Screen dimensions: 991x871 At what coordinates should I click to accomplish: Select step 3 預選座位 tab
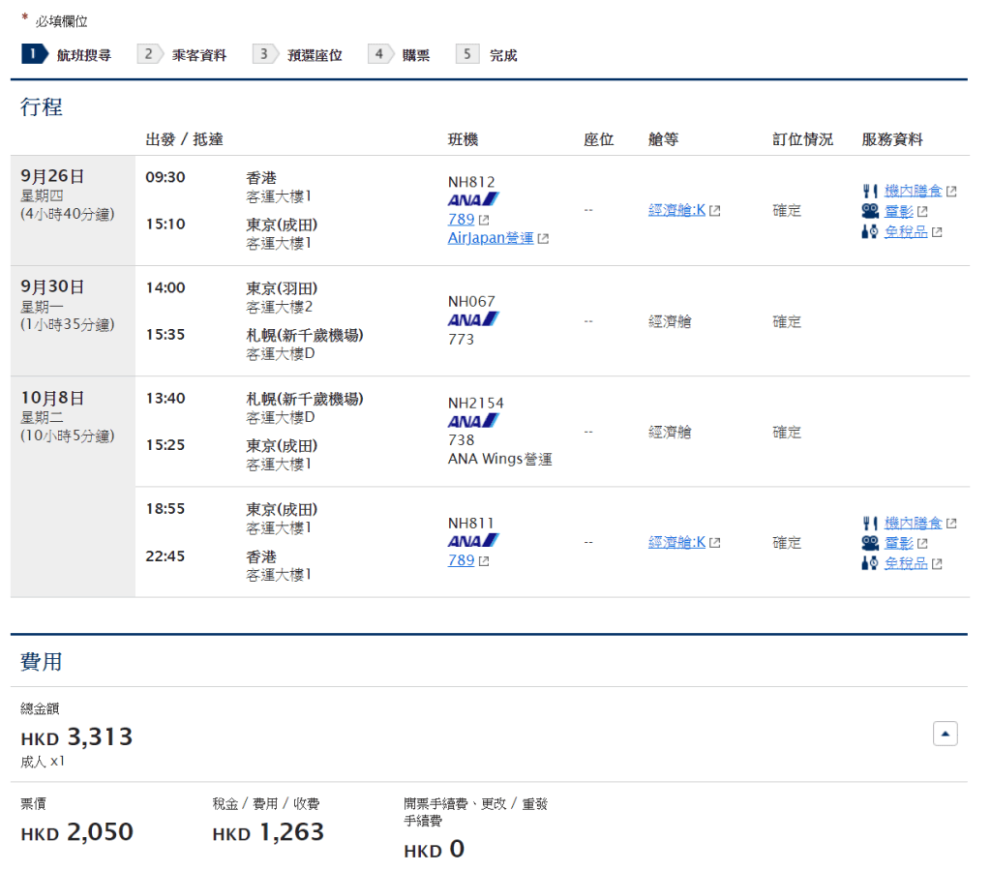[298, 55]
